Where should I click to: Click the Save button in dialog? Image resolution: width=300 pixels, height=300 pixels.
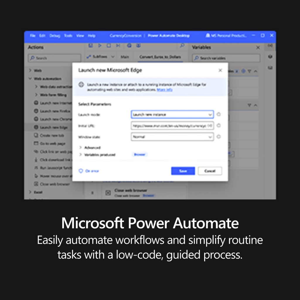click(x=183, y=171)
